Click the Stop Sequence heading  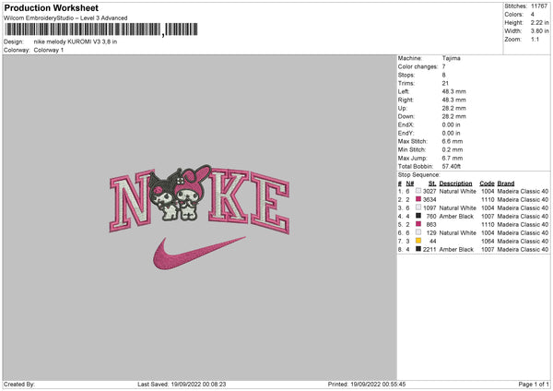pos(419,174)
